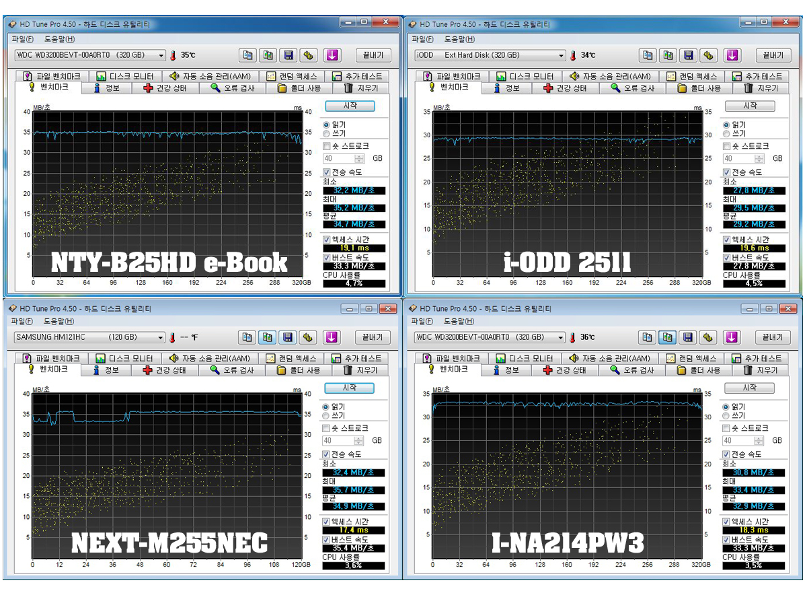Click 끝내기 exit button in 36°C WDC window
This screenshot has width=807, height=595.
coord(772,337)
